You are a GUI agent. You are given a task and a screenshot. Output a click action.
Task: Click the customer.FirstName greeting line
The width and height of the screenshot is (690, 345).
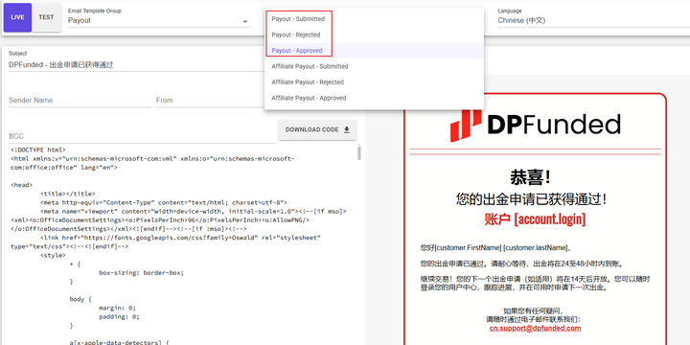495,248
